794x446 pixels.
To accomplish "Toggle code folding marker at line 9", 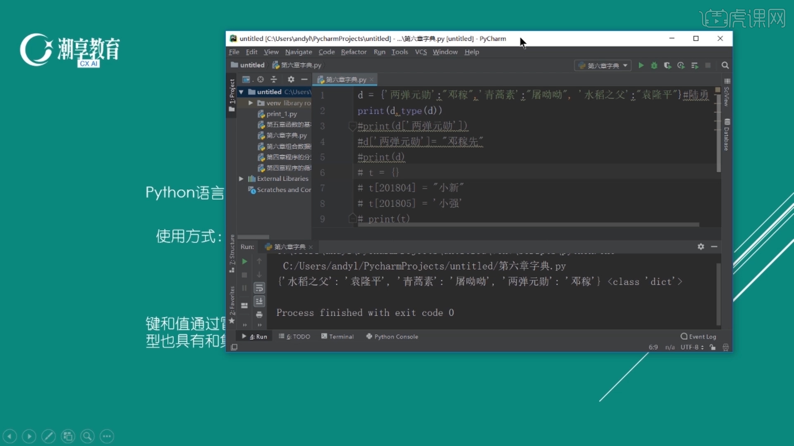I will 352,218.
